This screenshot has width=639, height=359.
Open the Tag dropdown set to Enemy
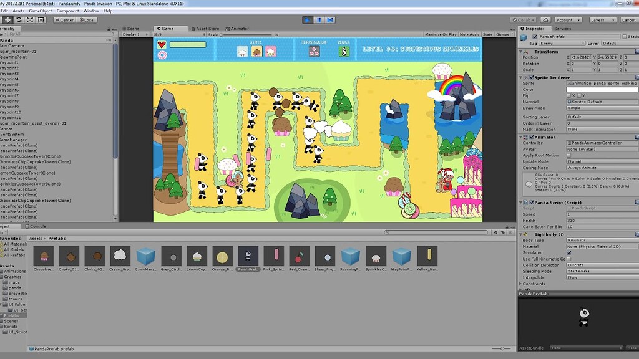(x=562, y=44)
